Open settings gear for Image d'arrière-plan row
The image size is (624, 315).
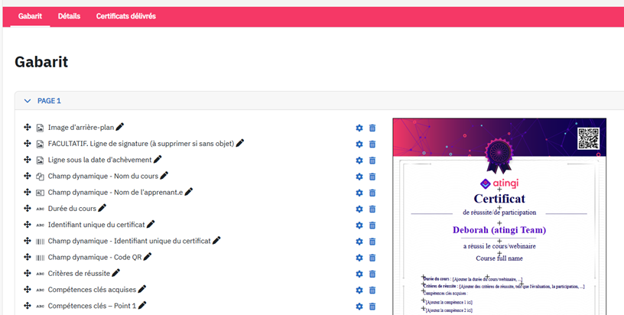pos(359,128)
